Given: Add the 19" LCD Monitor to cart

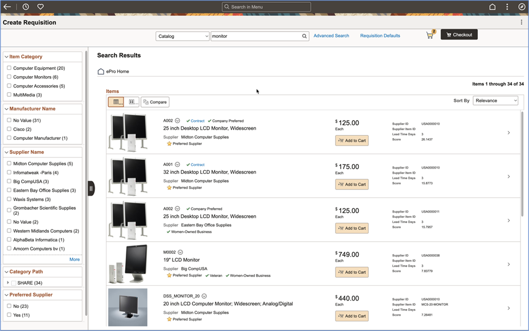Looking at the screenshot, I should click(x=352, y=272).
